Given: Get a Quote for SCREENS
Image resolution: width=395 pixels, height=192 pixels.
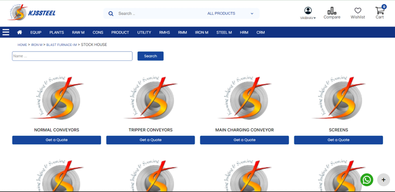Looking at the screenshot, I should (339, 140).
